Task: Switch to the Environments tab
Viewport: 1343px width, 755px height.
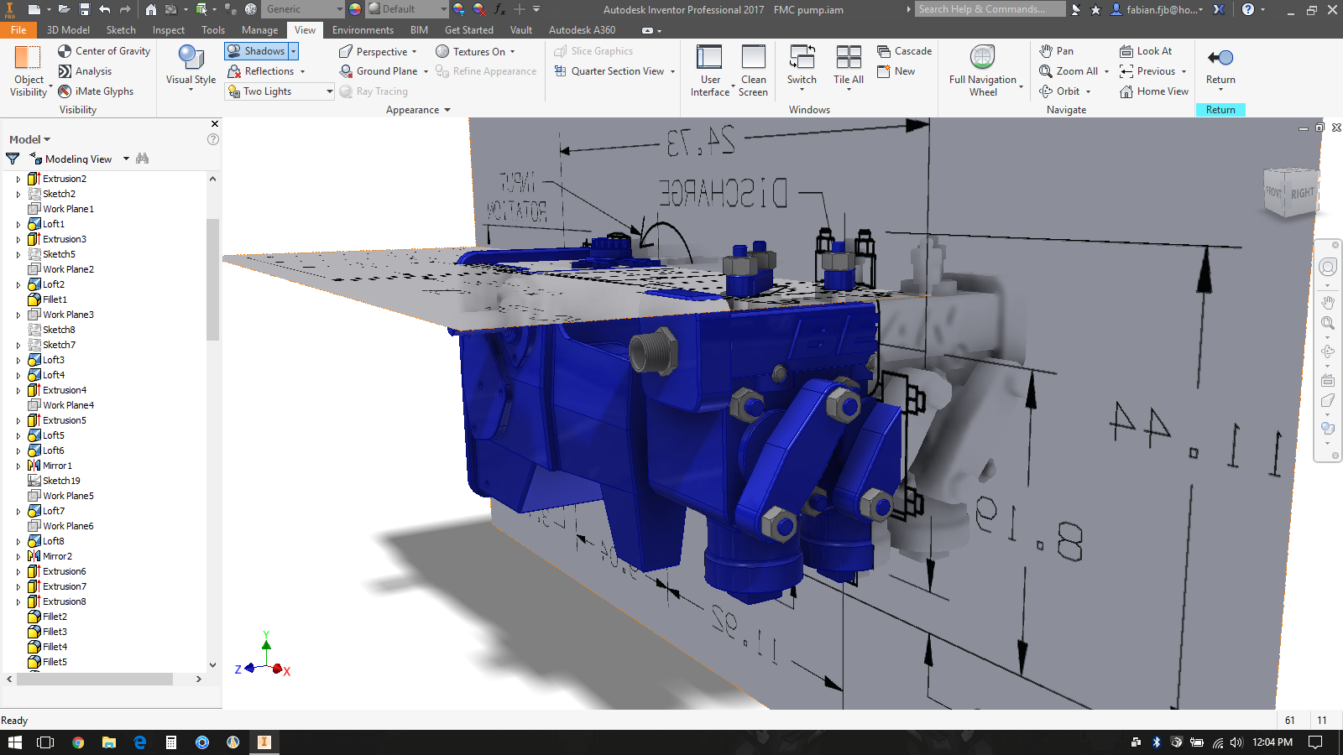Action: pyautogui.click(x=363, y=29)
